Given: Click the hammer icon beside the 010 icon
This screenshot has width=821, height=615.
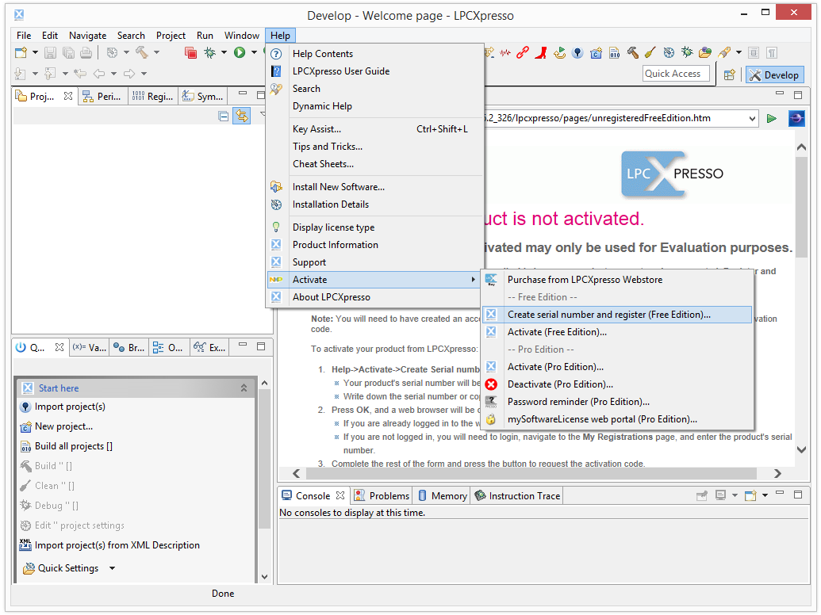Looking at the screenshot, I should tap(632, 52).
